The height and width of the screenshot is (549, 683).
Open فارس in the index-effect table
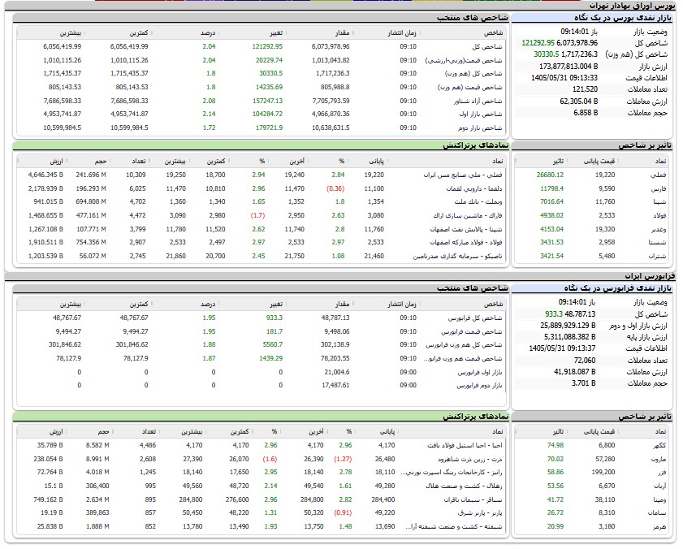[658, 188]
